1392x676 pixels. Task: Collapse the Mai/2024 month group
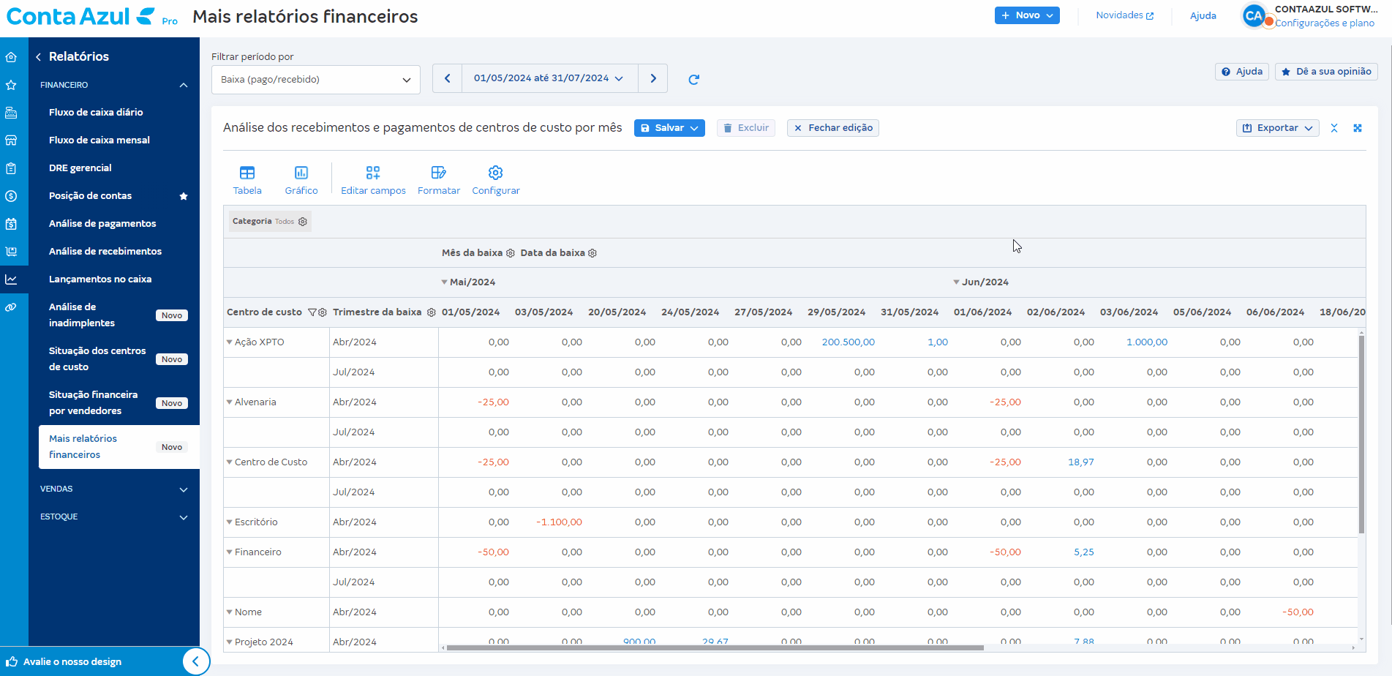[x=444, y=282]
